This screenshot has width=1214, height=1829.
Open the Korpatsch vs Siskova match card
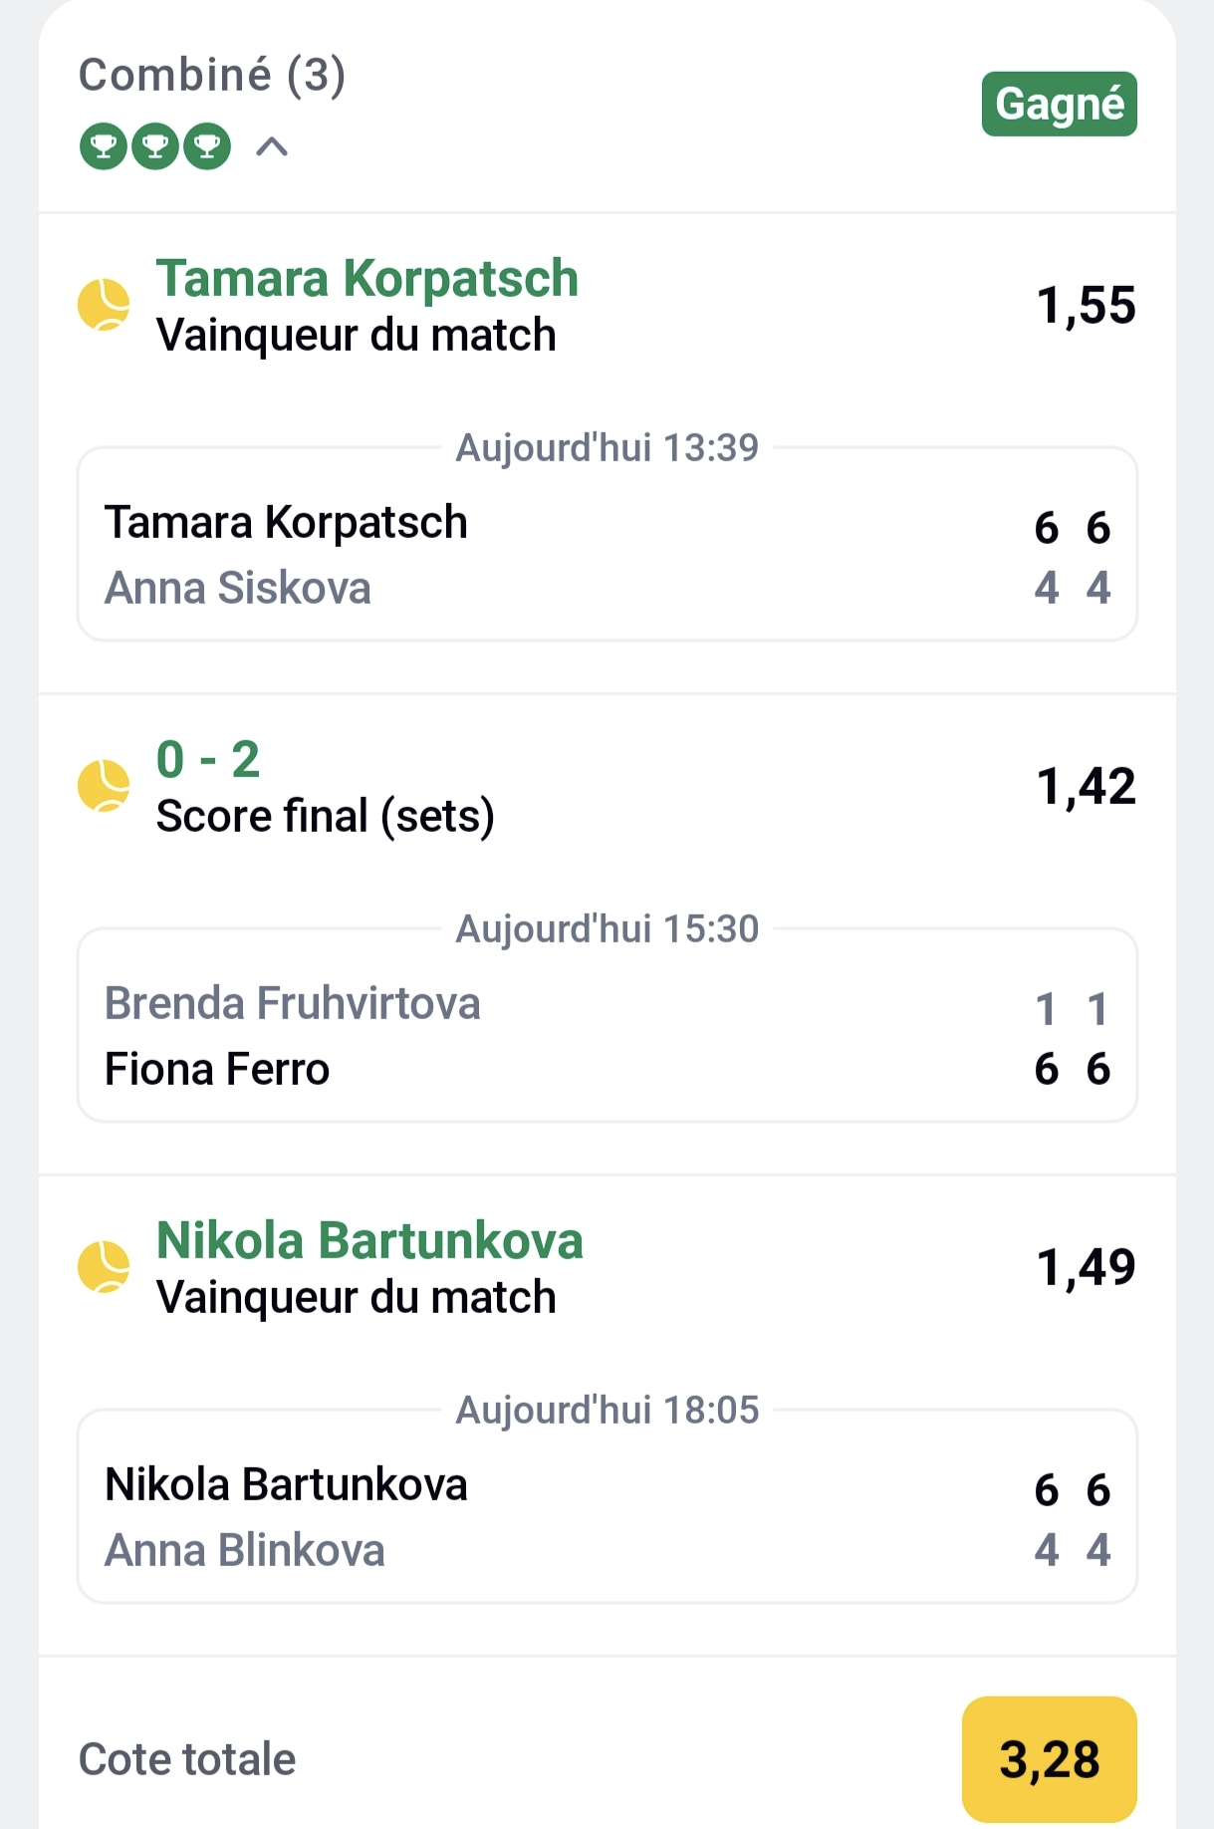[607, 554]
